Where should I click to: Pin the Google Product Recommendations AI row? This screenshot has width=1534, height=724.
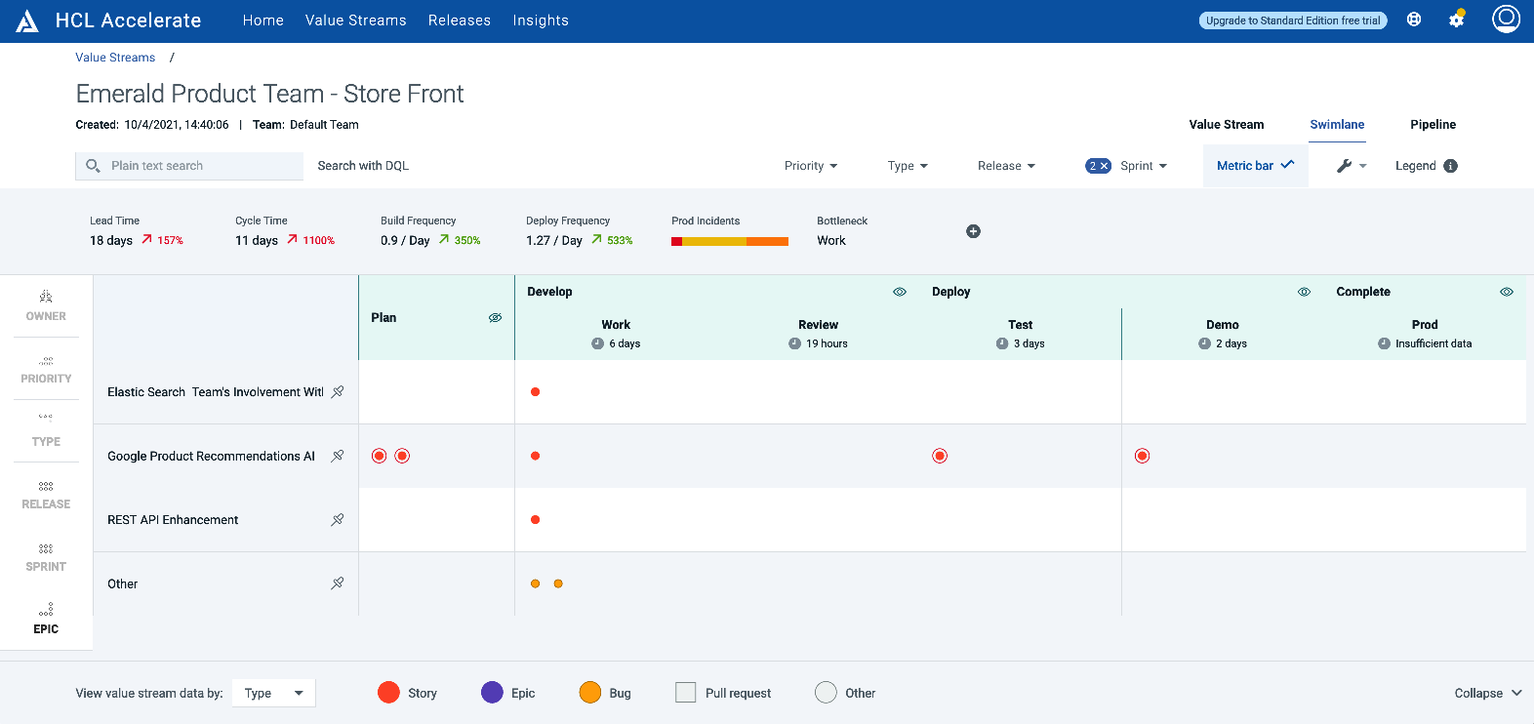(x=338, y=456)
